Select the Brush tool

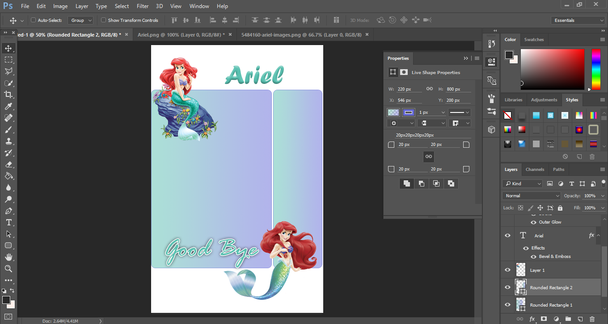click(x=8, y=129)
